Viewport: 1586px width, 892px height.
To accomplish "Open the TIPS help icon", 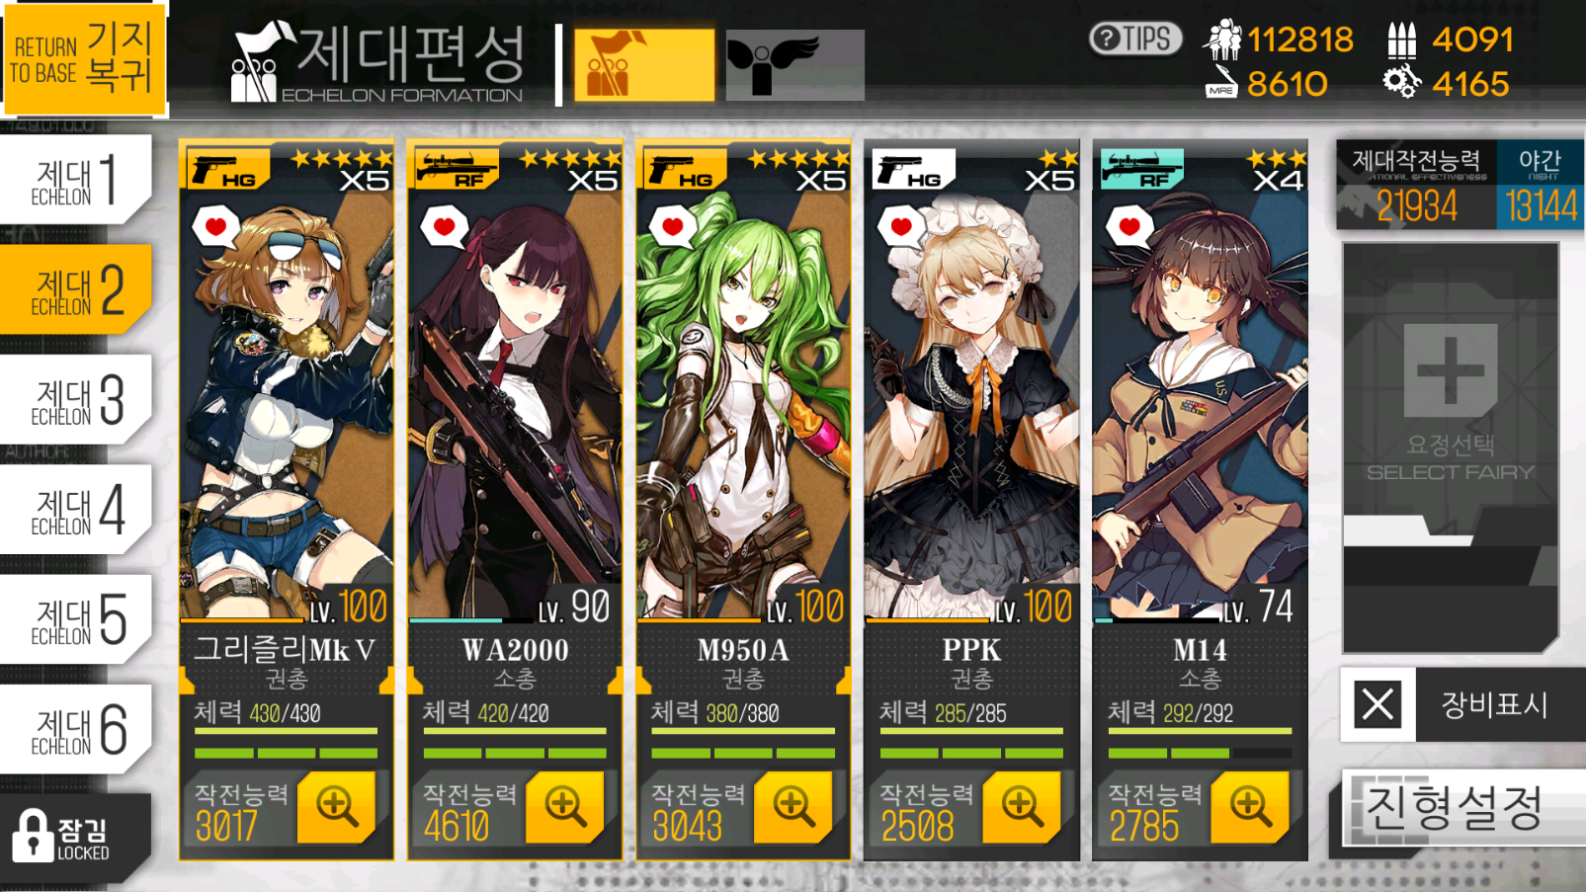I will (x=1135, y=39).
